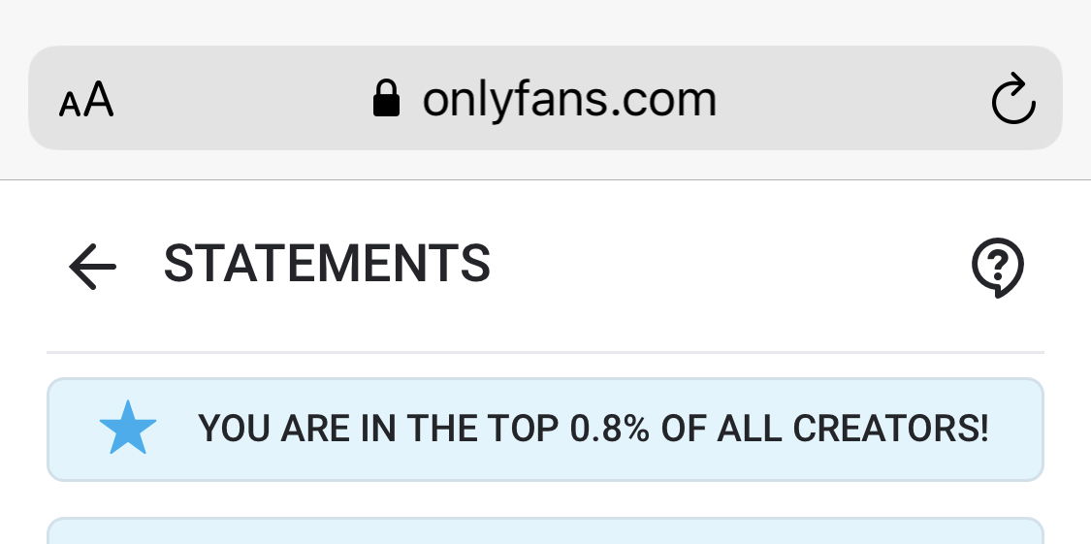Click the padlock security icon

tap(386, 99)
